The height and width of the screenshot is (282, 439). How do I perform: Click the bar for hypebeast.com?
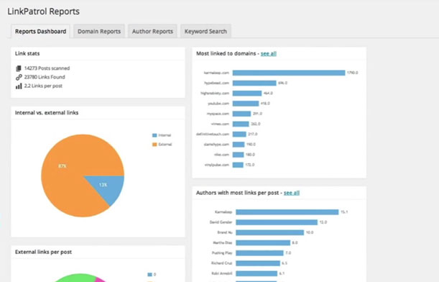[254, 83]
